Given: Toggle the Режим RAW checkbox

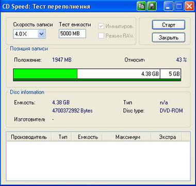Looking at the screenshot, I should pyautogui.click(x=101, y=36).
